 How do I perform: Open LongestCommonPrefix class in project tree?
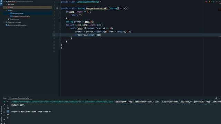(x=21, y=16)
